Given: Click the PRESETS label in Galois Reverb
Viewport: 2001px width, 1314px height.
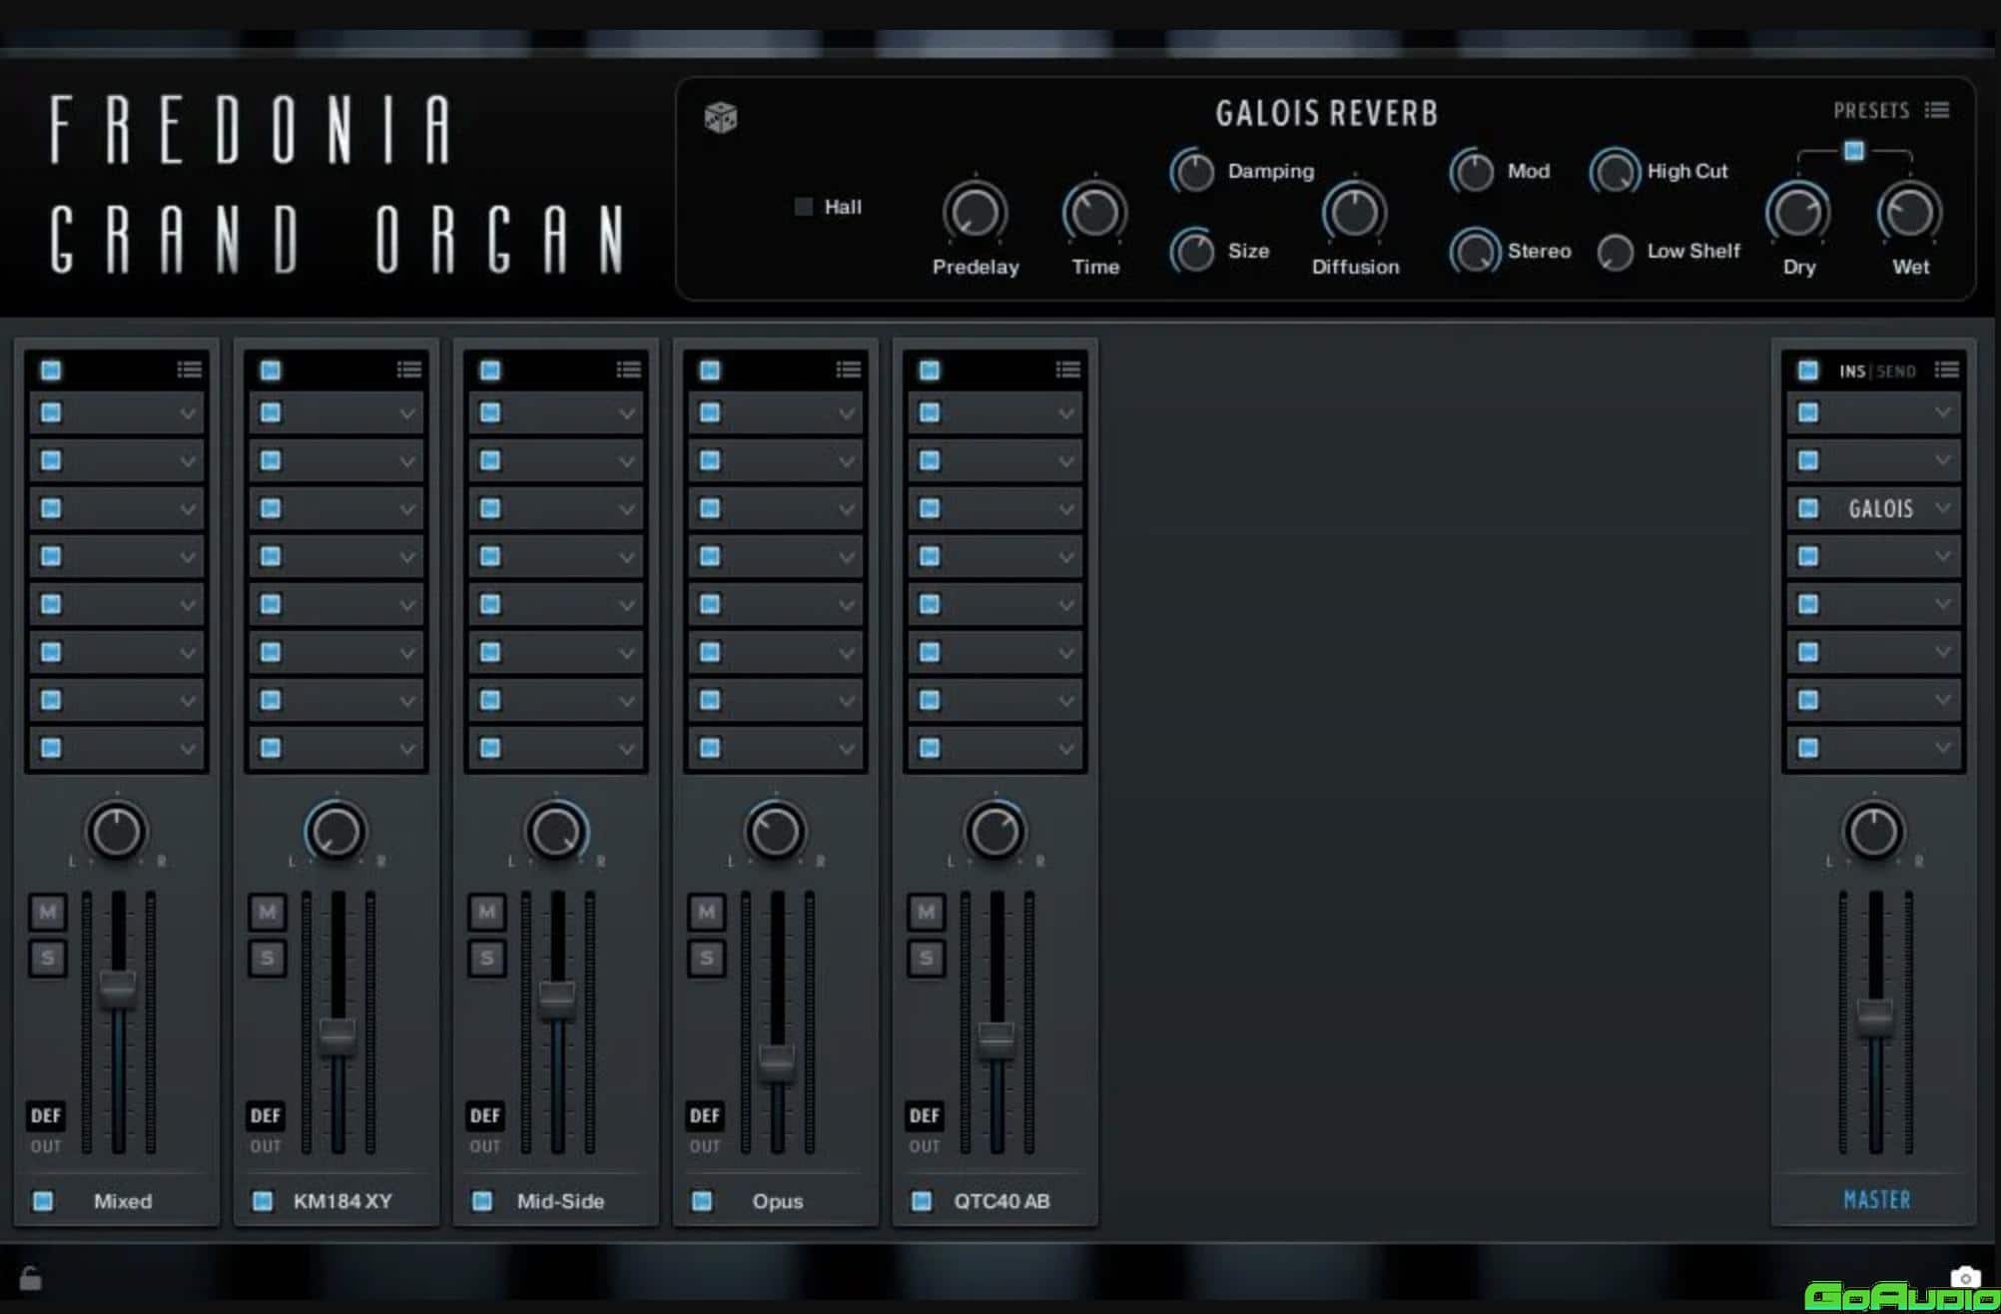Looking at the screenshot, I should 1871,110.
